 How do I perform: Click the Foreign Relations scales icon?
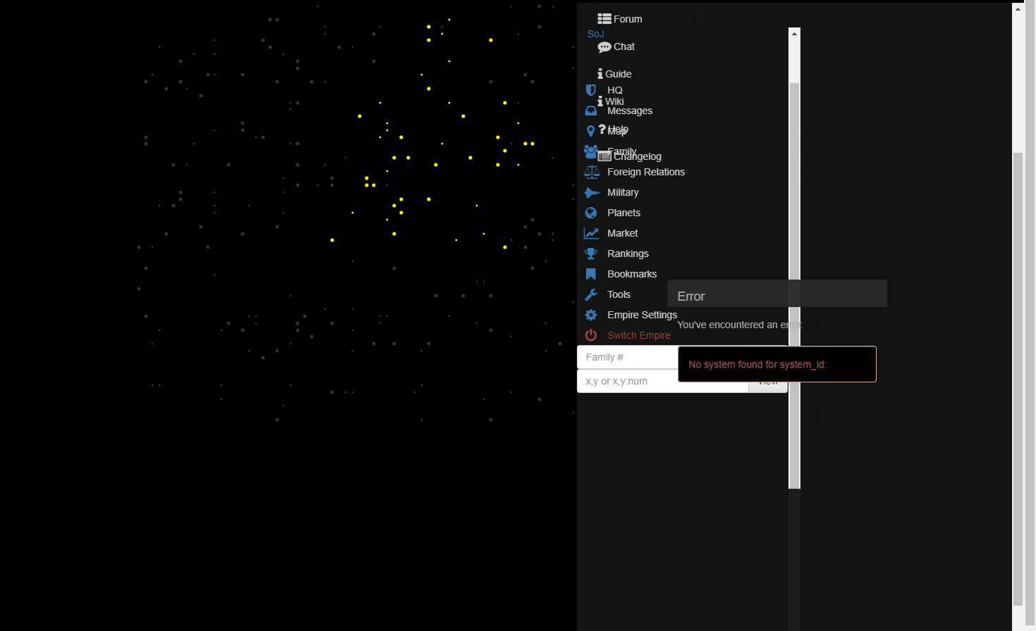pos(592,172)
